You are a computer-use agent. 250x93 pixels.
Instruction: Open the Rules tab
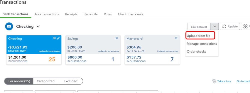(108, 14)
